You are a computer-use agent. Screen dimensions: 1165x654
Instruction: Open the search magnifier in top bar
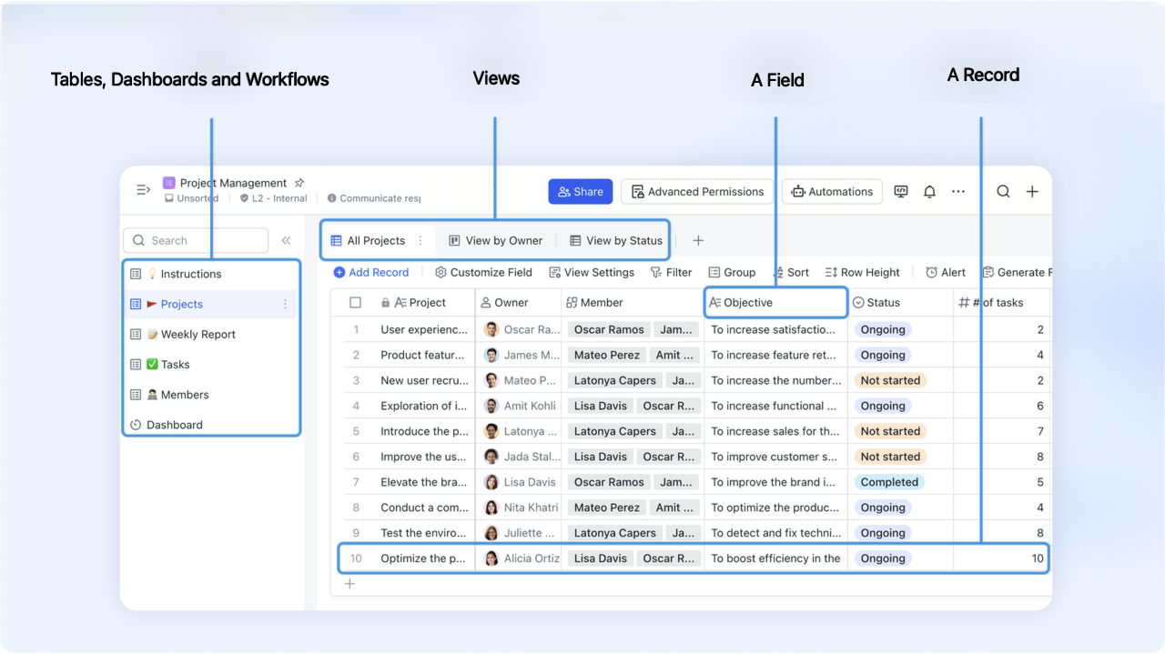click(1003, 192)
